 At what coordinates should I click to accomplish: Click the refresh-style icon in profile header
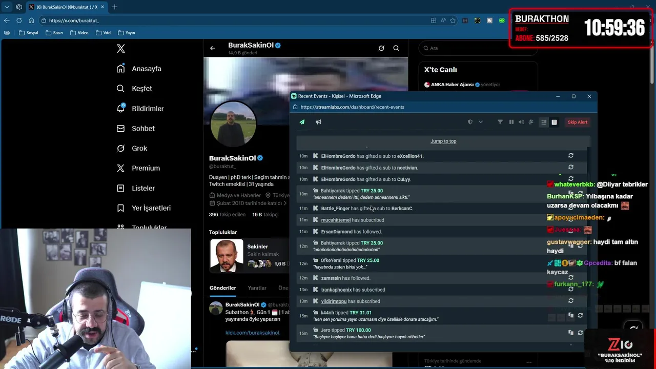click(x=381, y=48)
